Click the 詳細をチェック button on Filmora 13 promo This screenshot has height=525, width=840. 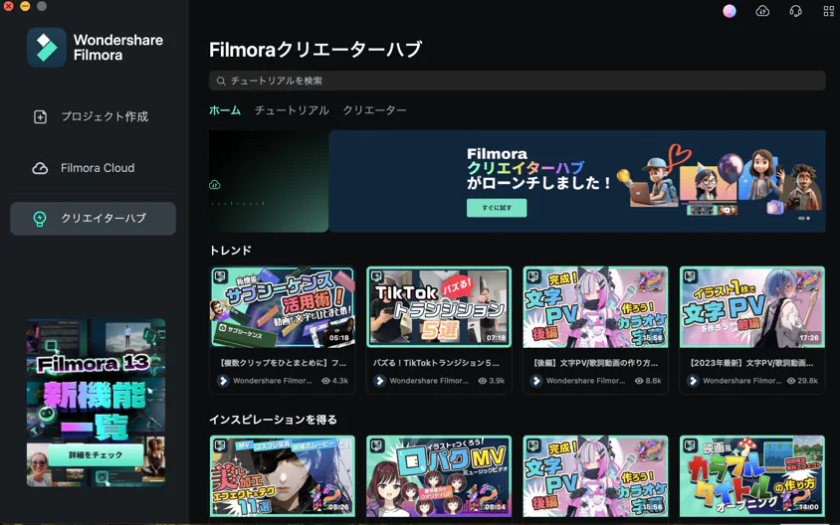coord(96,454)
